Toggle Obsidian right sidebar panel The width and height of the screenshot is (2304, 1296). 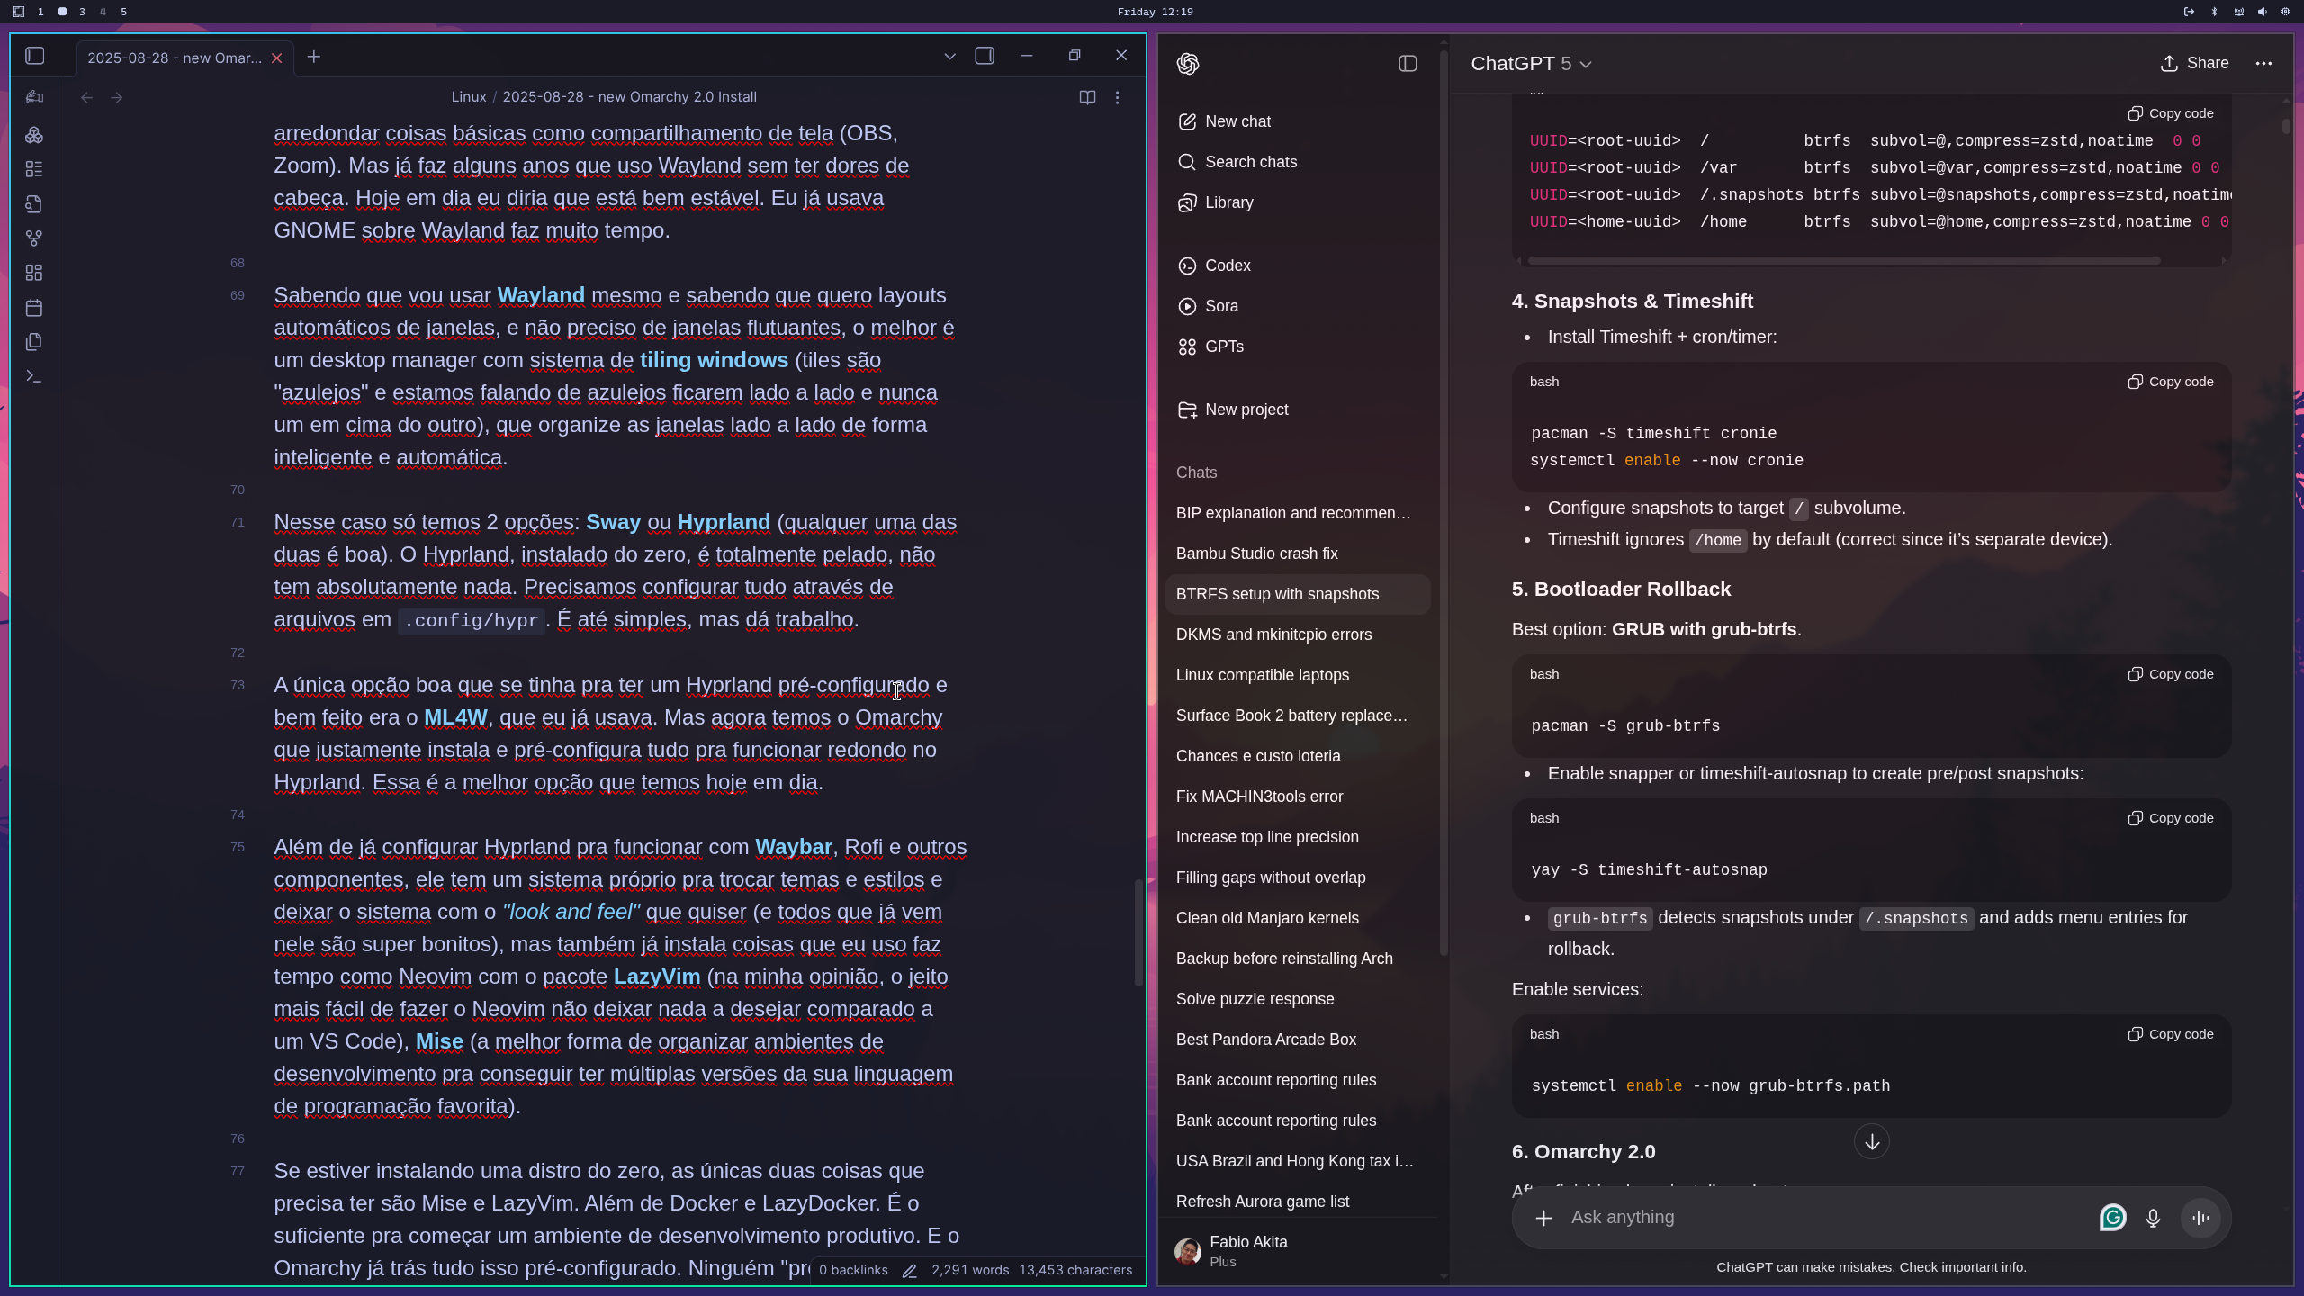(985, 56)
